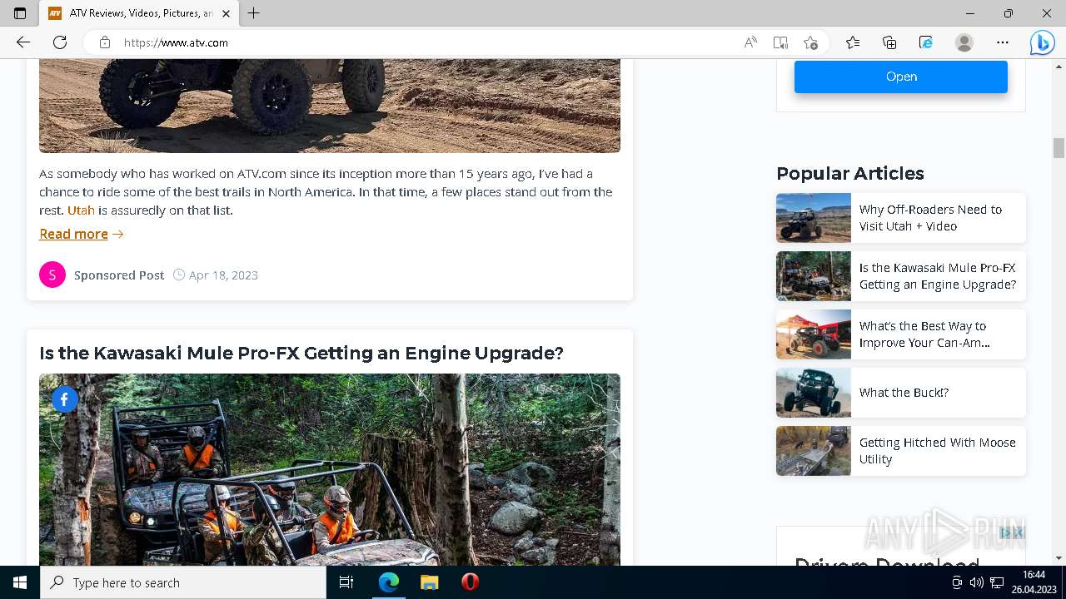Close the ATV Reviews tab

click(226, 13)
